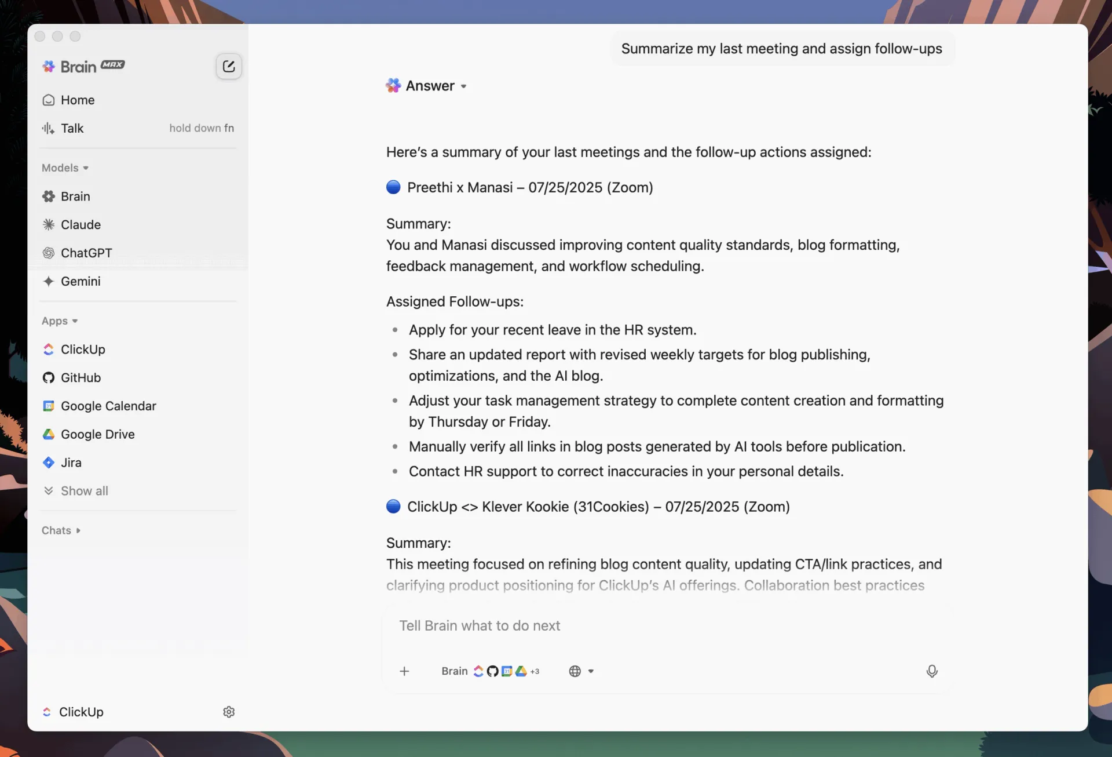The width and height of the screenshot is (1112, 757).
Task: Click the Brain MAX logo
Action: pos(83,67)
